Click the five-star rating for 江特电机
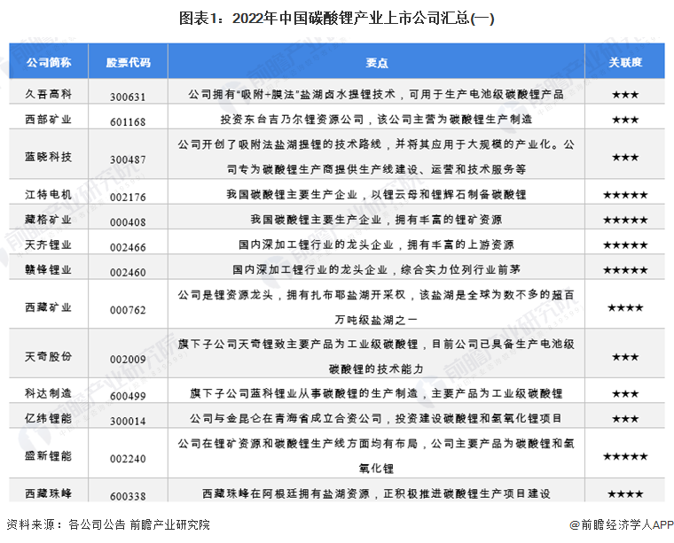This screenshot has width=674, height=543. (625, 195)
